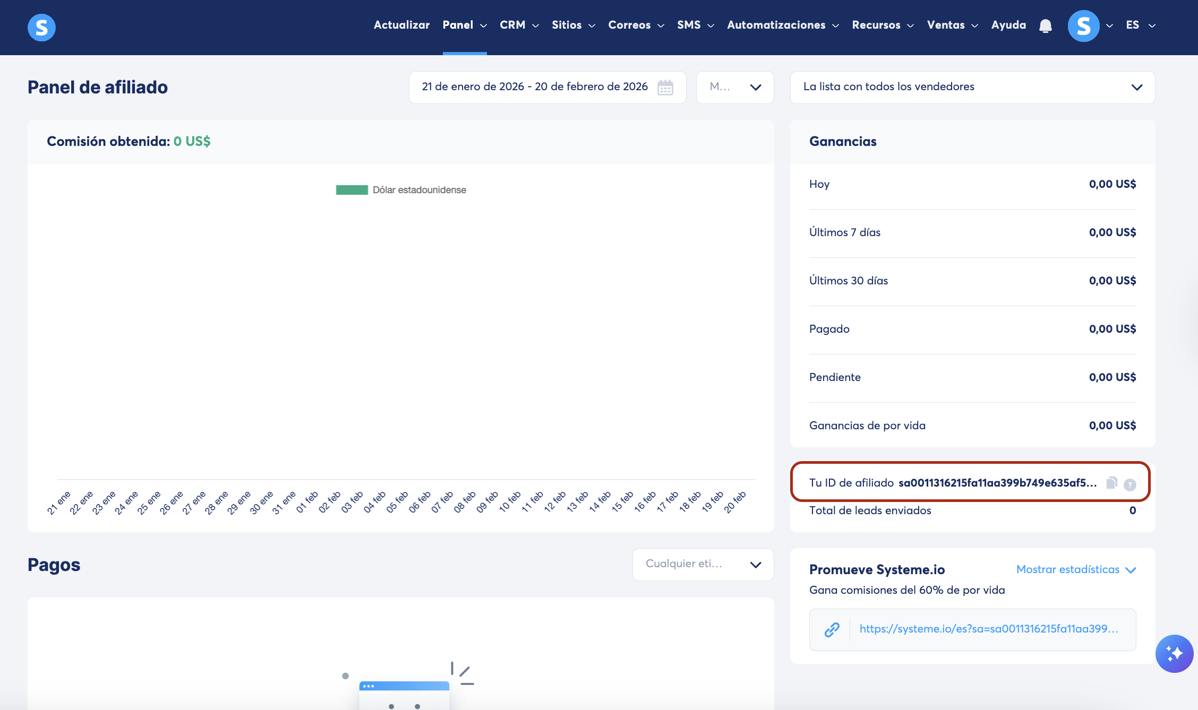Open the vendor list dropdown

972,87
